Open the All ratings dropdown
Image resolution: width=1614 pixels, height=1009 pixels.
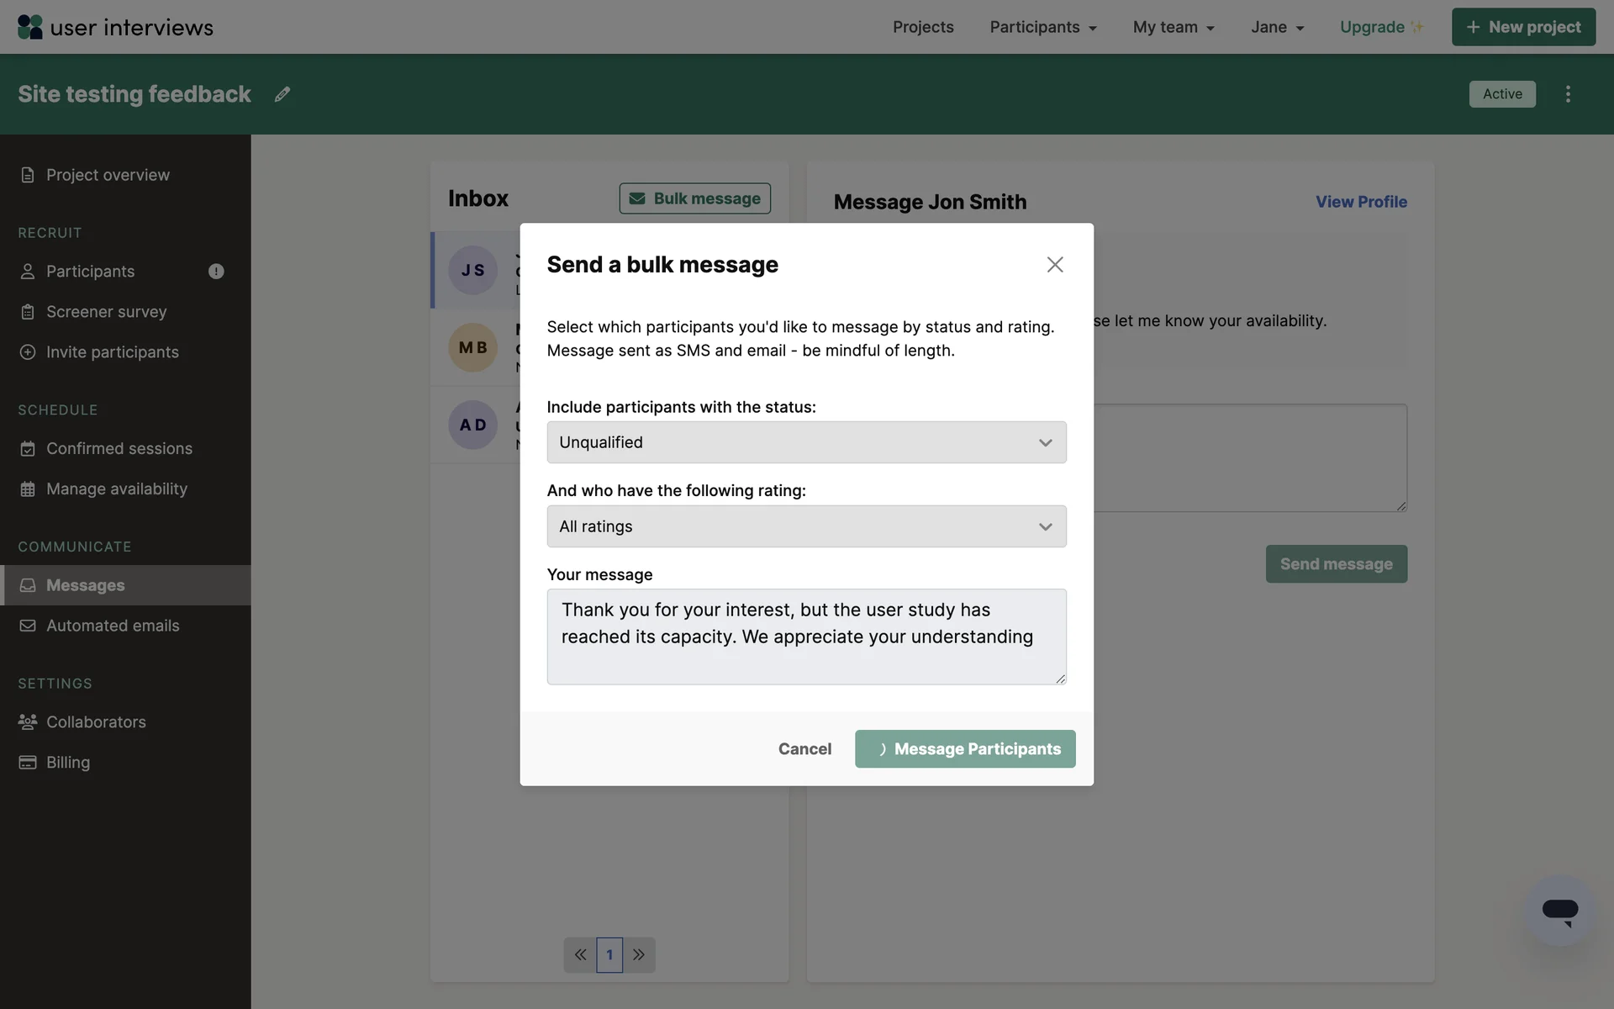806,526
